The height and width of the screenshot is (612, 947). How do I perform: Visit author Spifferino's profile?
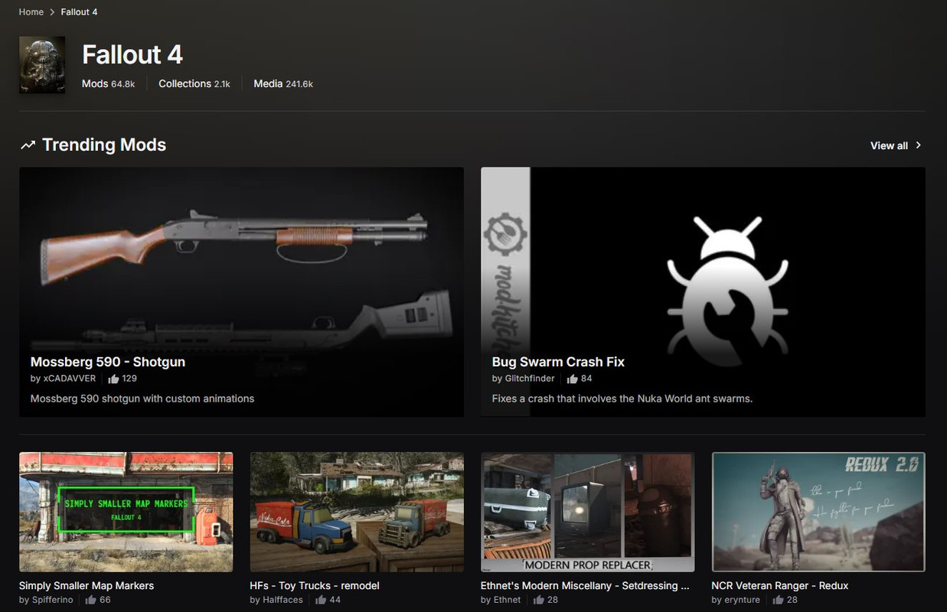click(x=53, y=600)
